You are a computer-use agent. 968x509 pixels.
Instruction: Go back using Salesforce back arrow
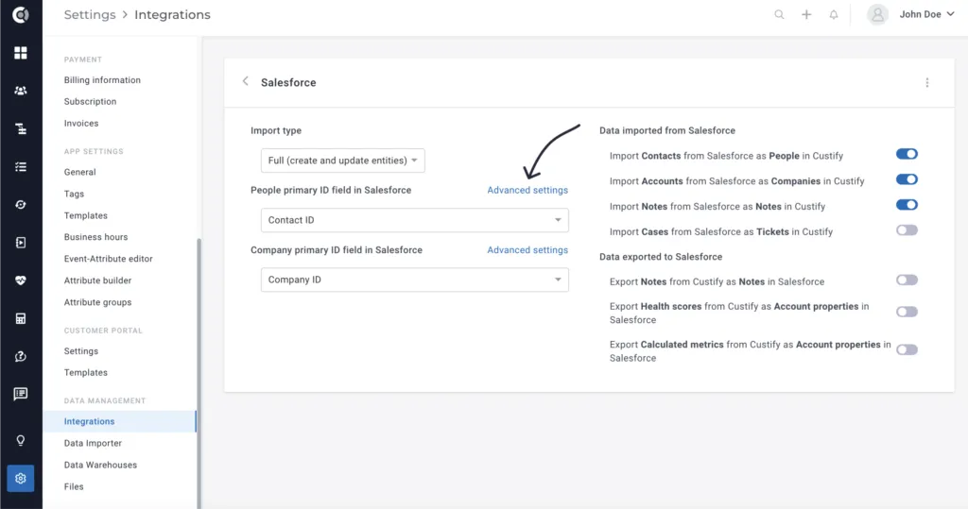click(245, 81)
